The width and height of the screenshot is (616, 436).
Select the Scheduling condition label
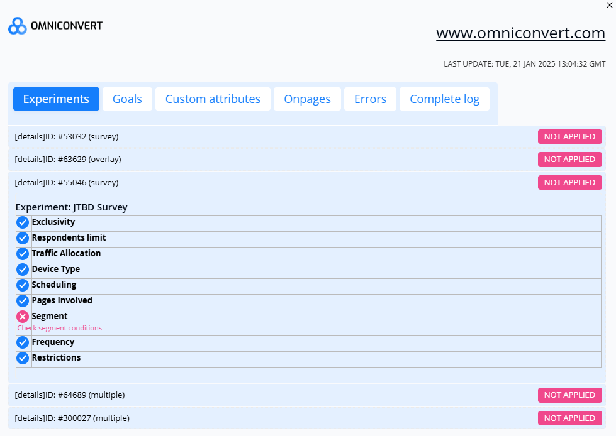pos(54,285)
